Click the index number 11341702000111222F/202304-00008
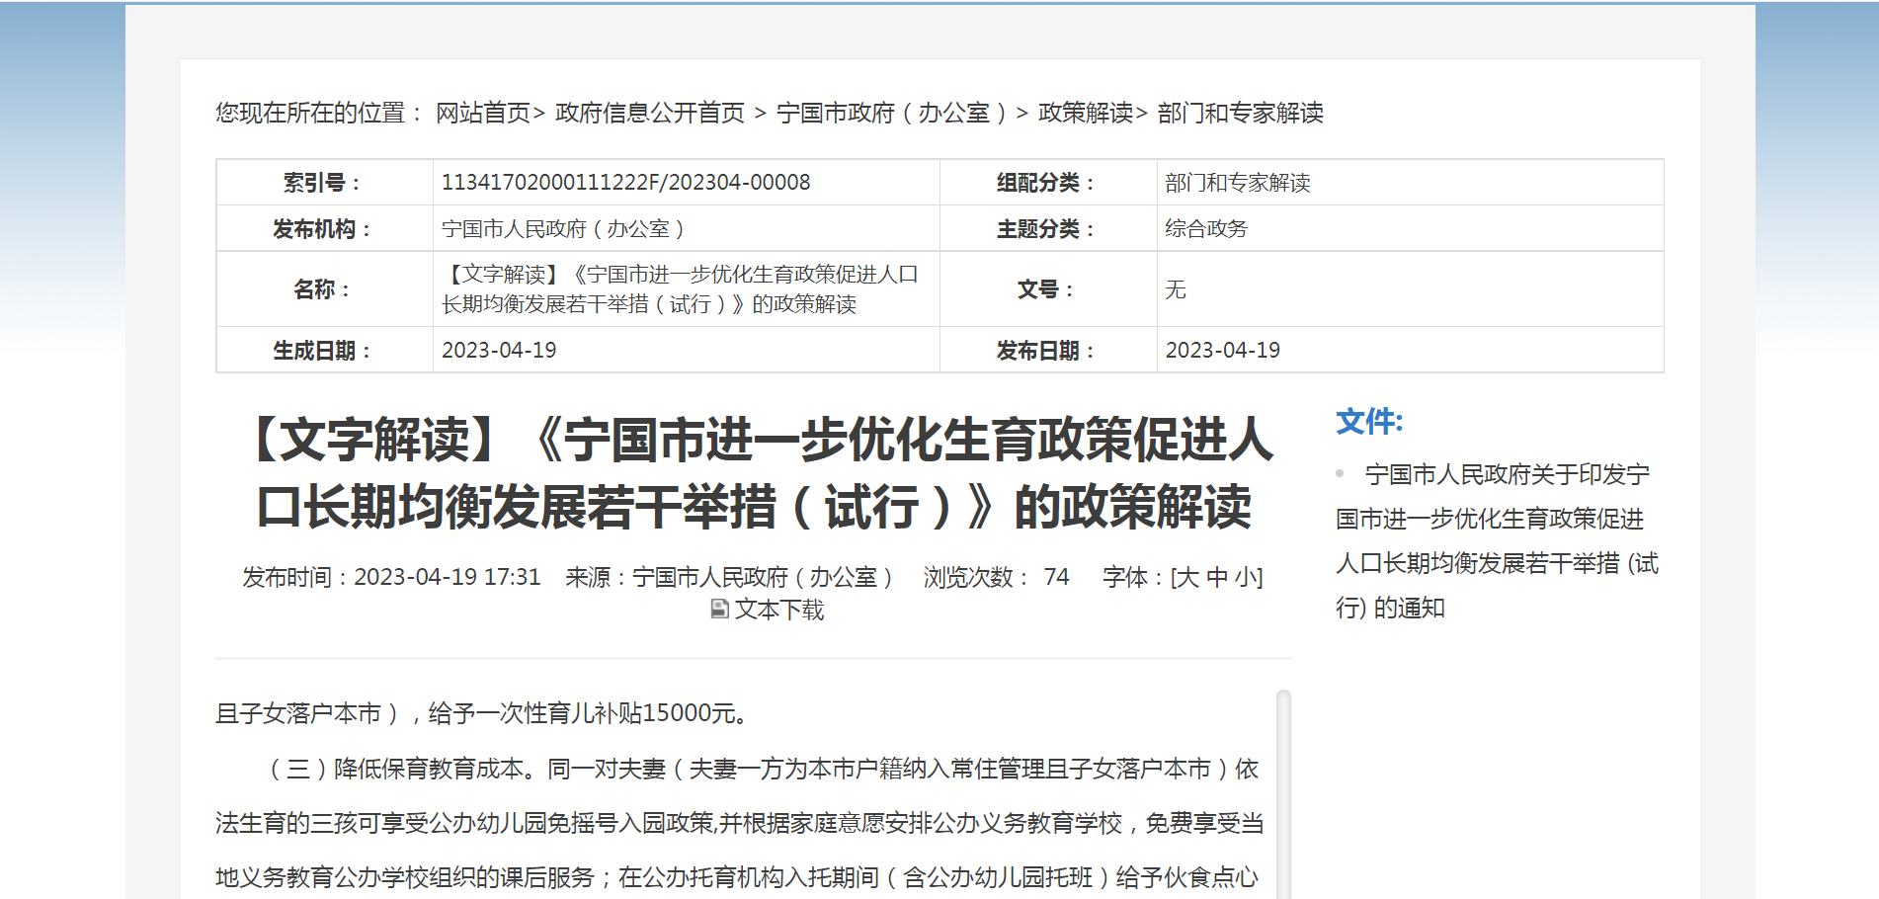The width and height of the screenshot is (1879, 899). (625, 183)
